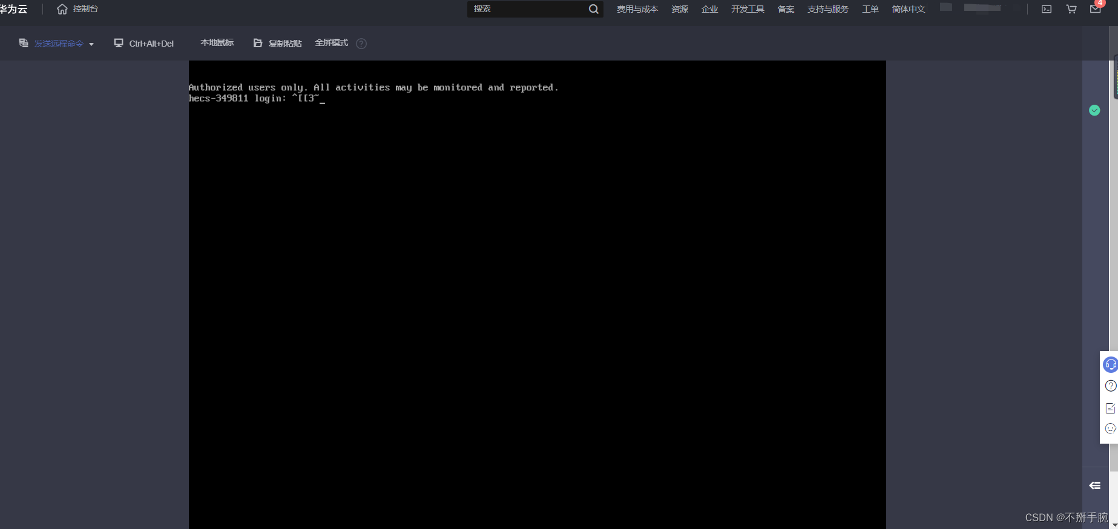
Task: Send Ctrl+Alt+Del to the server
Action: point(151,44)
